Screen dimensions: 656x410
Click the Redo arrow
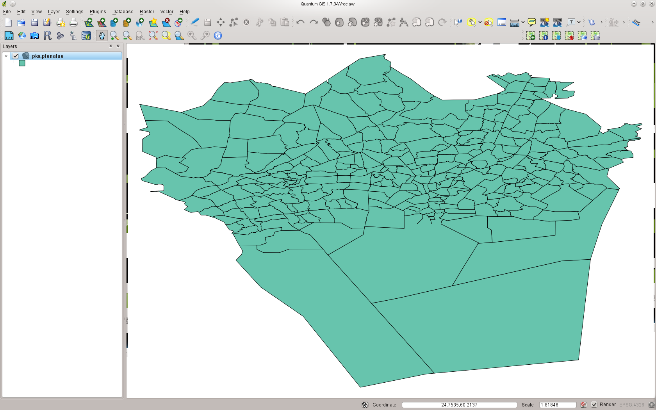pyautogui.click(x=313, y=22)
